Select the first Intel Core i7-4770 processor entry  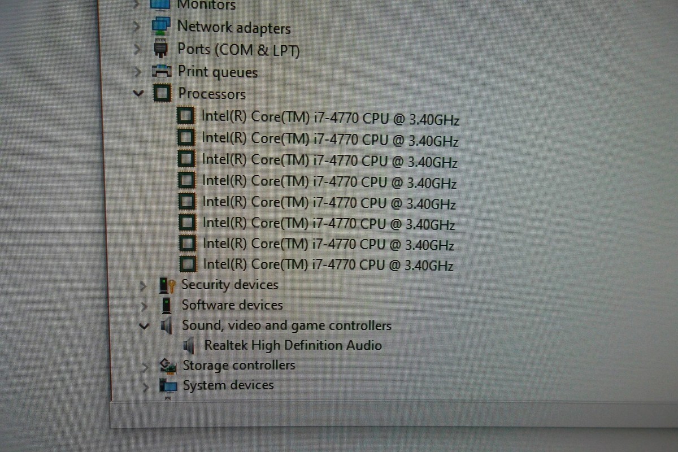[319, 118]
